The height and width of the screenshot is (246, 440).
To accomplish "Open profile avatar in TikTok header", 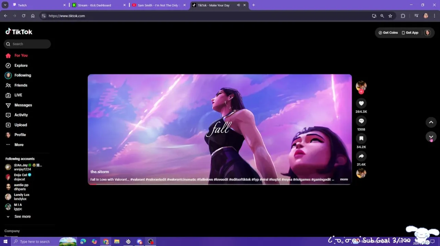I will (x=427, y=32).
